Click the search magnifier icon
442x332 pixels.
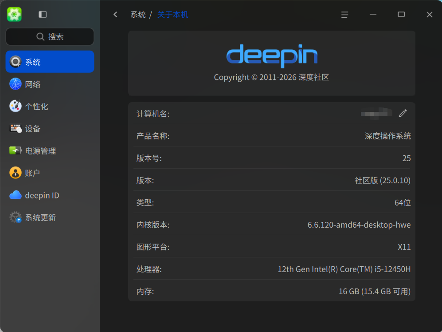[x=40, y=36]
